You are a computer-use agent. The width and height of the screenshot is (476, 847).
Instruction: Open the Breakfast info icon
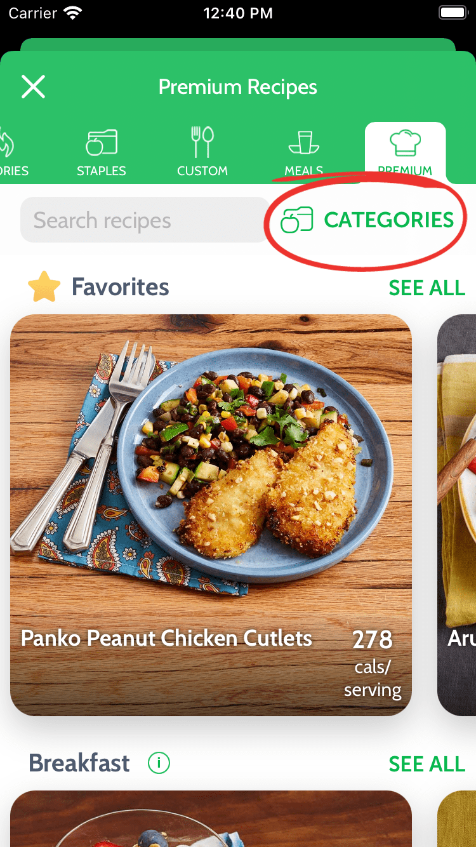(x=159, y=763)
